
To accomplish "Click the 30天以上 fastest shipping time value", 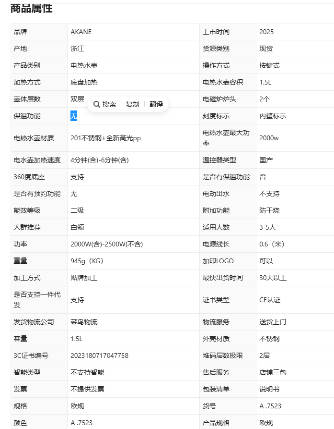I will coord(273,278).
